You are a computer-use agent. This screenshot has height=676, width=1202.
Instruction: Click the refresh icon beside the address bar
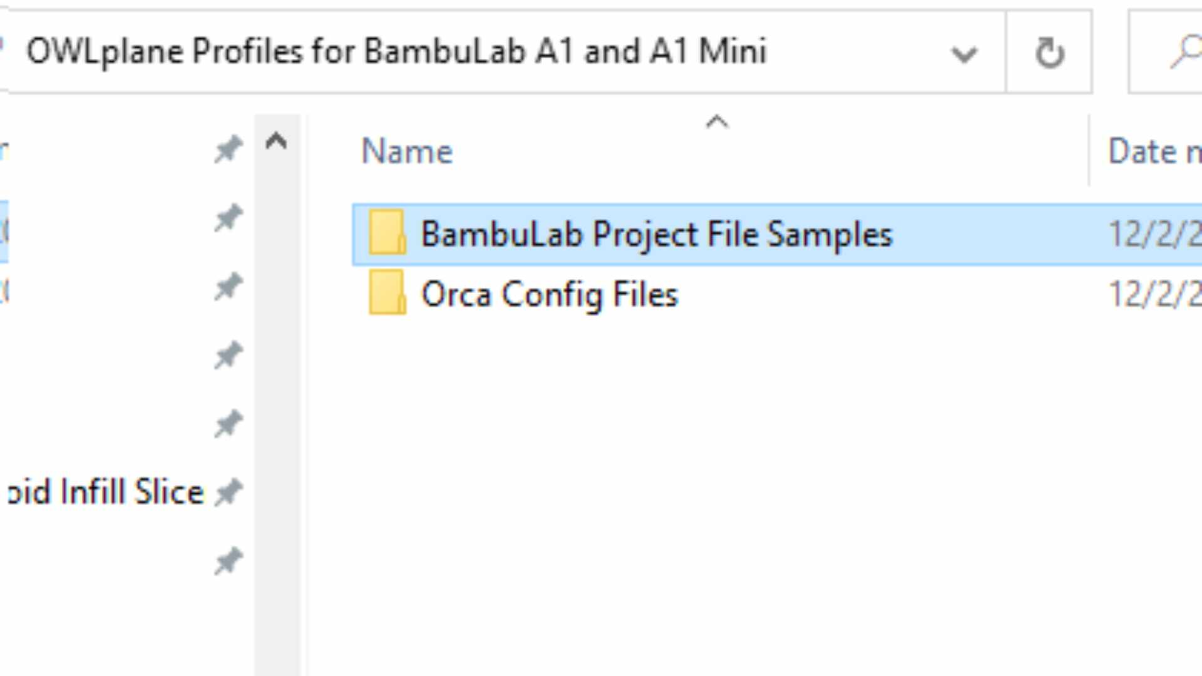[x=1050, y=52]
